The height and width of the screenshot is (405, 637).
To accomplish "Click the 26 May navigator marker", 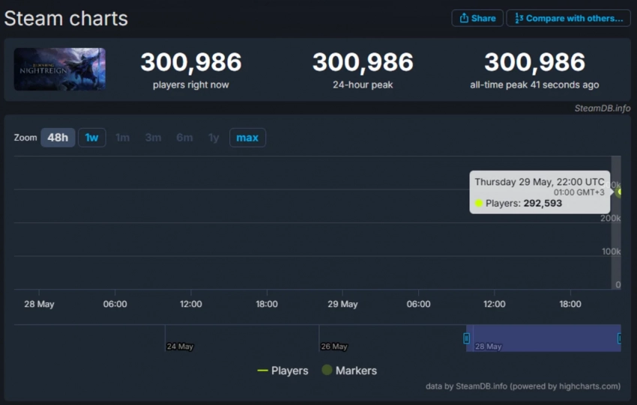I will [333, 347].
